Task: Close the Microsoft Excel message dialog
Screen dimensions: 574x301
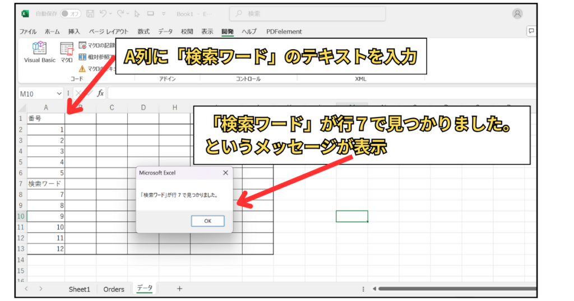Action: pyautogui.click(x=225, y=173)
